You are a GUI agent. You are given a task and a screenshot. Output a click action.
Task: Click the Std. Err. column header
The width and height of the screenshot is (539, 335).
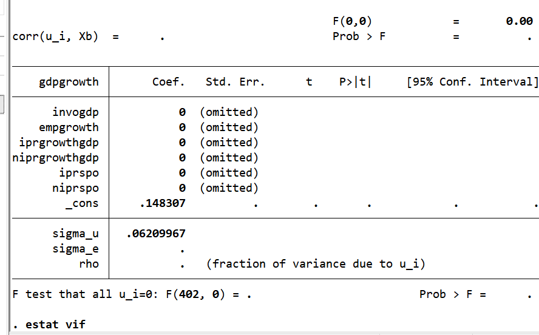[x=235, y=82]
